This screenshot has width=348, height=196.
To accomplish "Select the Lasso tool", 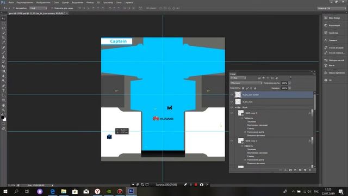I will pos(3,28).
